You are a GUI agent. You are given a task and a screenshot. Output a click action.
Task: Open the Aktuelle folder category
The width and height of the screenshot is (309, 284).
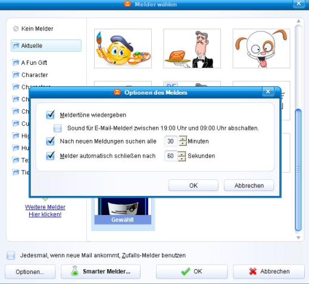click(46, 46)
